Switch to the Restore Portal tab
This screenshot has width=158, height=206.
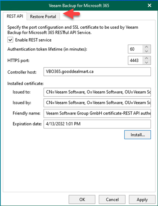pos(43,17)
